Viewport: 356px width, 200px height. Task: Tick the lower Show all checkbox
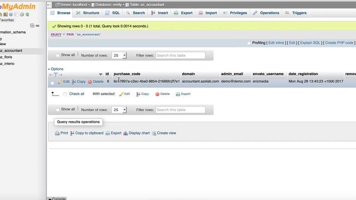click(x=57, y=109)
